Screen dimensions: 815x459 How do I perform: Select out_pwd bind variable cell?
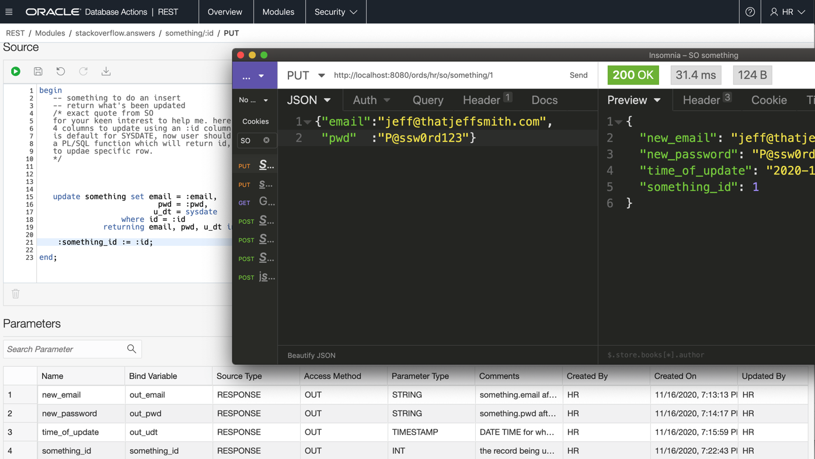coord(169,413)
